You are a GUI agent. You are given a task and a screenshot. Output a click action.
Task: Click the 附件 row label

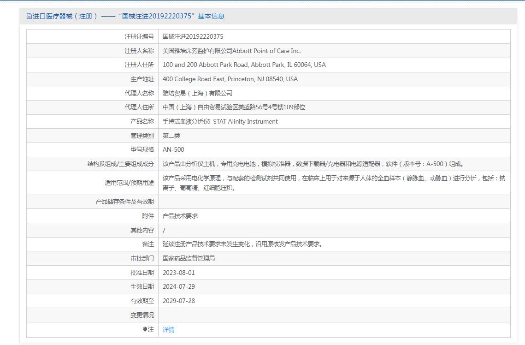coord(148,216)
